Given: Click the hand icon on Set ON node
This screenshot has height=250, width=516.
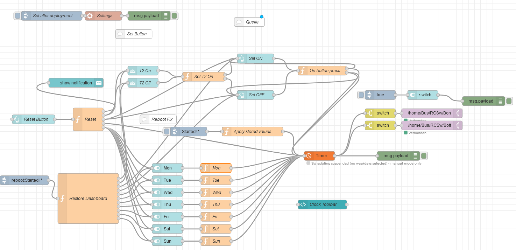Looking at the screenshot, I should click(242, 58).
